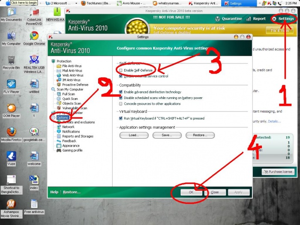Image resolution: width=300 pixels, height=225 pixels.
Task: Open GOM Player desktop icon
Action: tap(12, 108)
